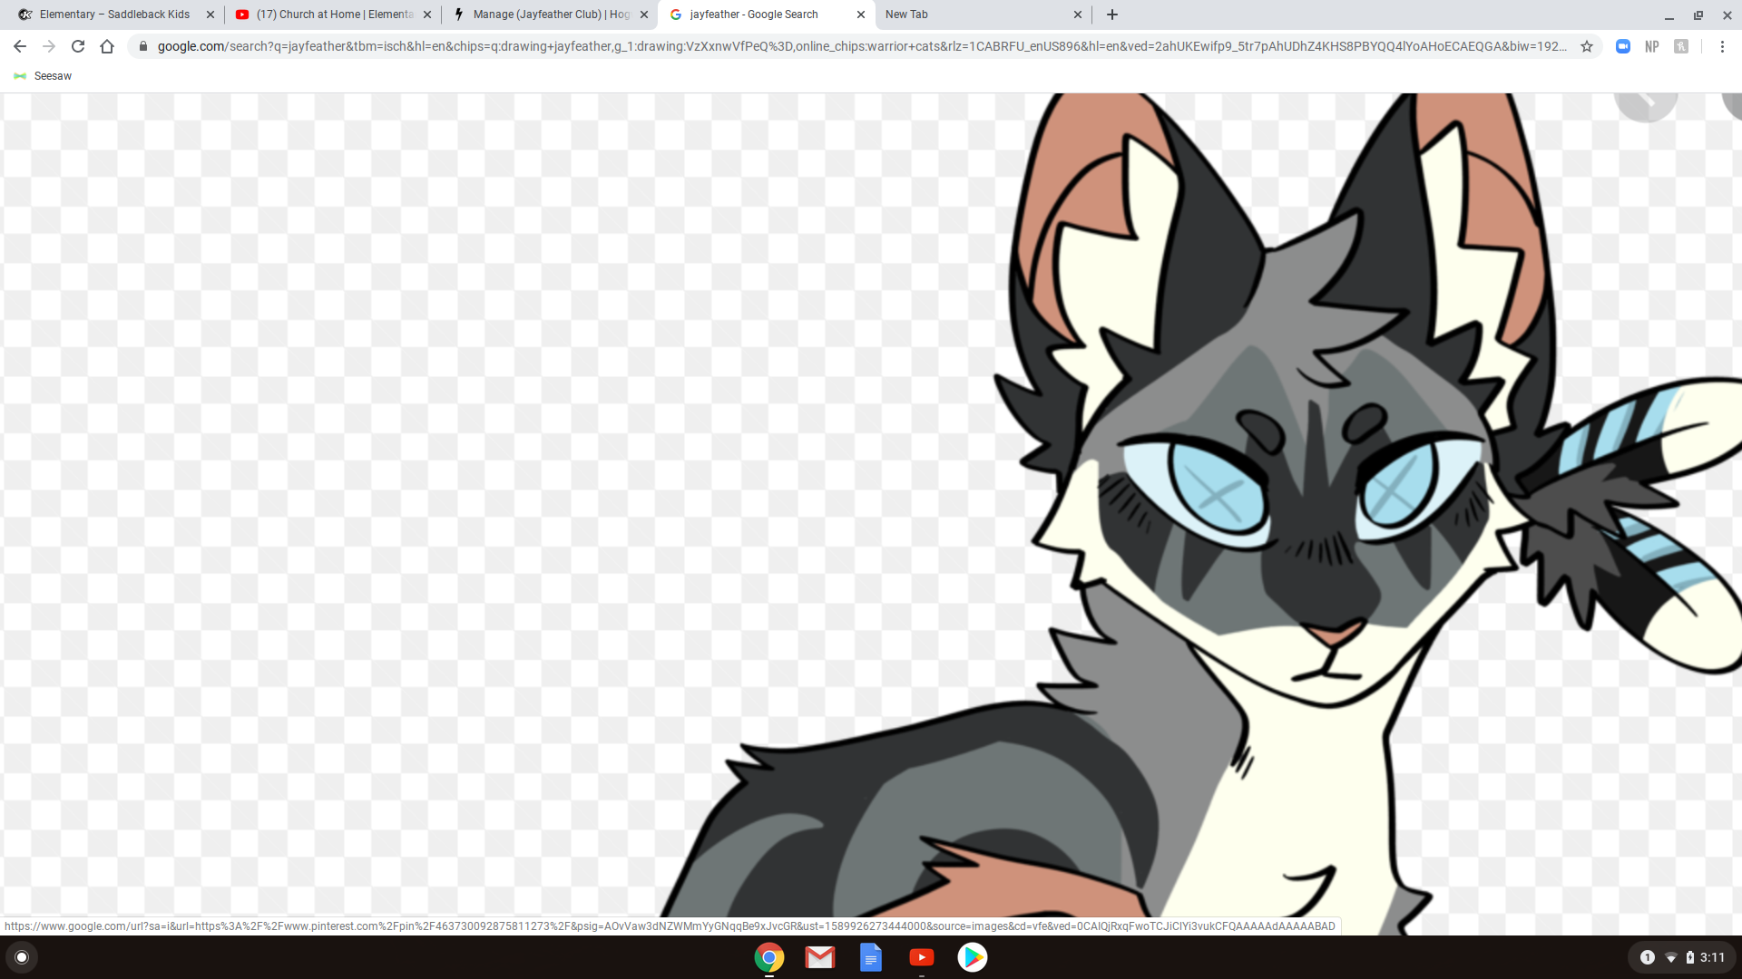Viewport: 1742px width, 979px height.
Task: Go back to the previous page
Action: pos(20,46)
